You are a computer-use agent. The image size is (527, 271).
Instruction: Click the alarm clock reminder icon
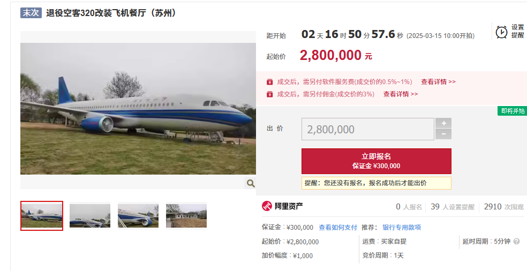[501, 32]
